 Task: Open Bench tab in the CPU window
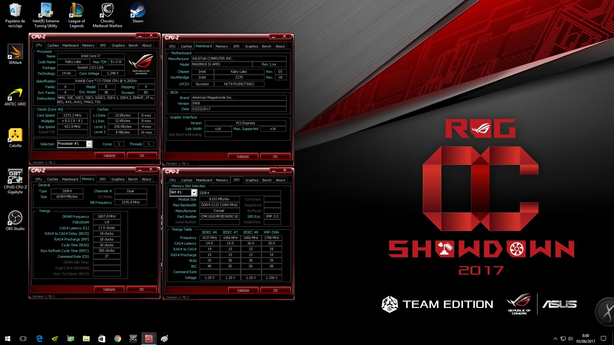point(133,45)
